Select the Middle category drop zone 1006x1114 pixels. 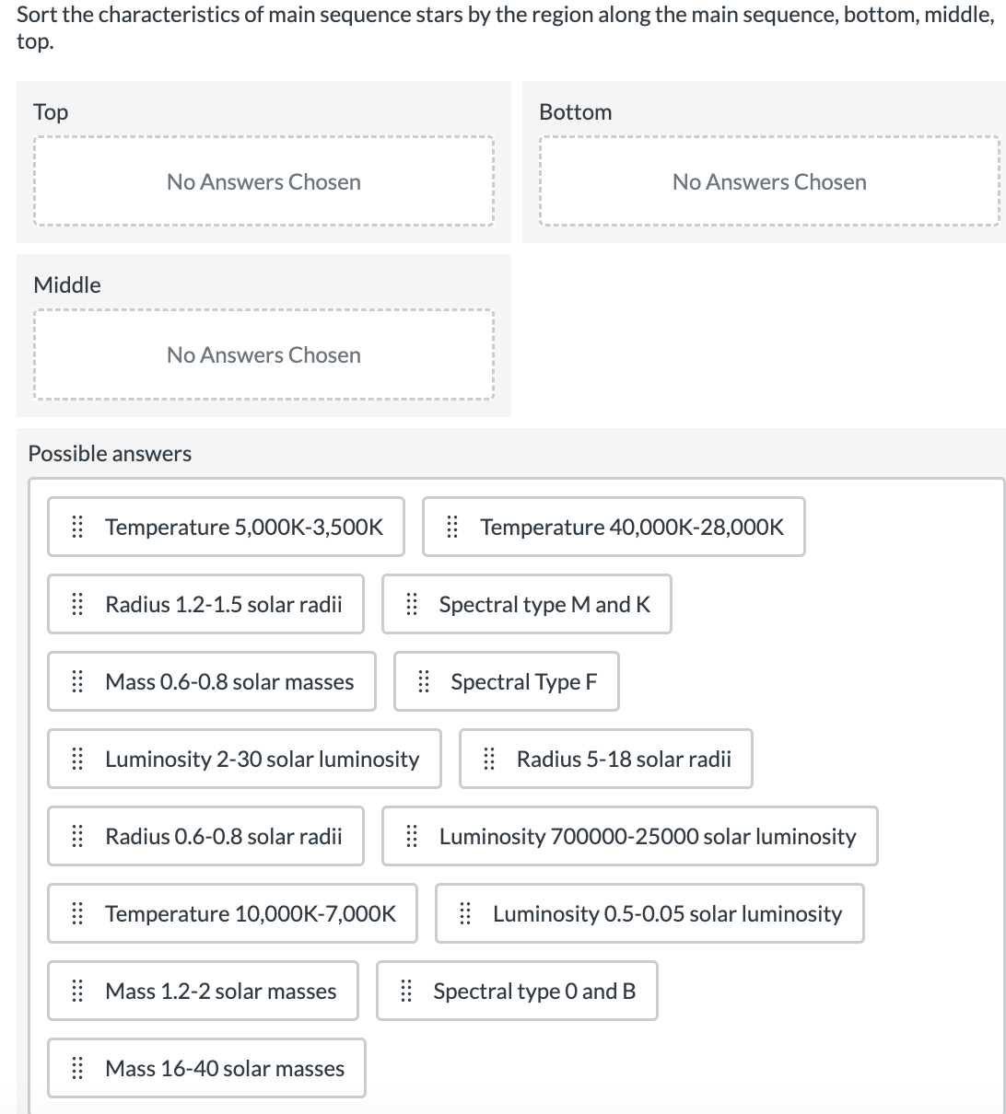(x=263, y=355)
